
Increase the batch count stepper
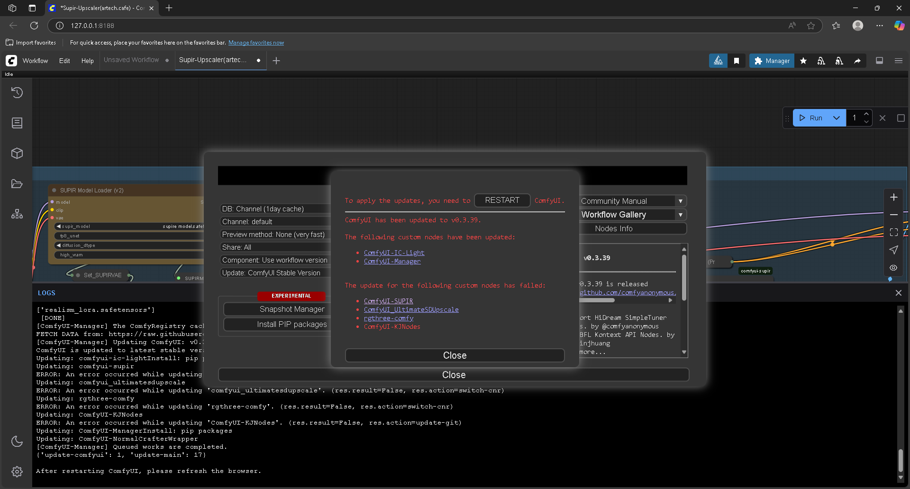866,114
